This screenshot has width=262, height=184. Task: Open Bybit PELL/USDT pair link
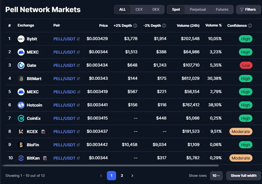click(x=64, y=39)
